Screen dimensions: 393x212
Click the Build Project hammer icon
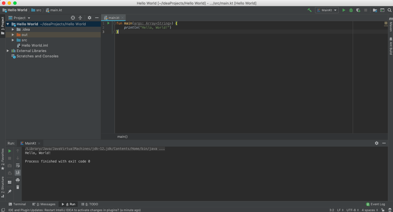click(x=309, y=10)
